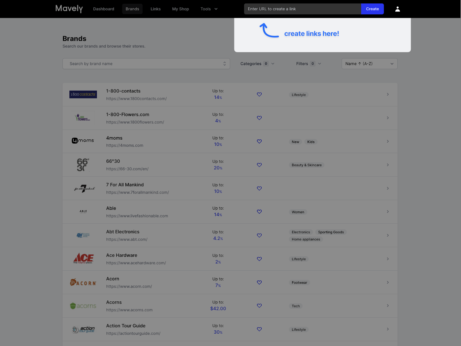This screenshot has height=346, width=461.
Task: Open Acorn brand row arrow
Action: tap(388, 282)
